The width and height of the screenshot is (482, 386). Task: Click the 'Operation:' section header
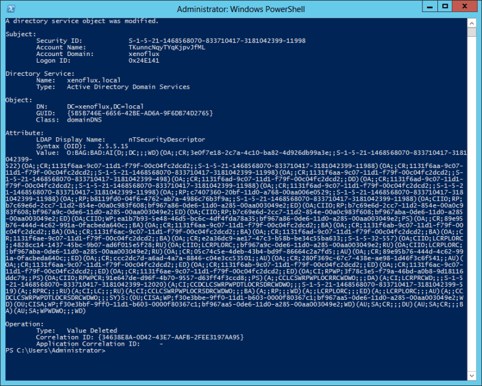click(x=25, y=324)
